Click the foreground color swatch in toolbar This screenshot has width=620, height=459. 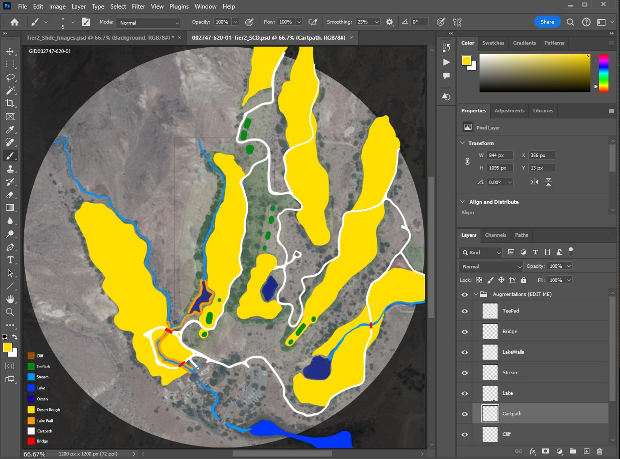click(x=8, y=347)
